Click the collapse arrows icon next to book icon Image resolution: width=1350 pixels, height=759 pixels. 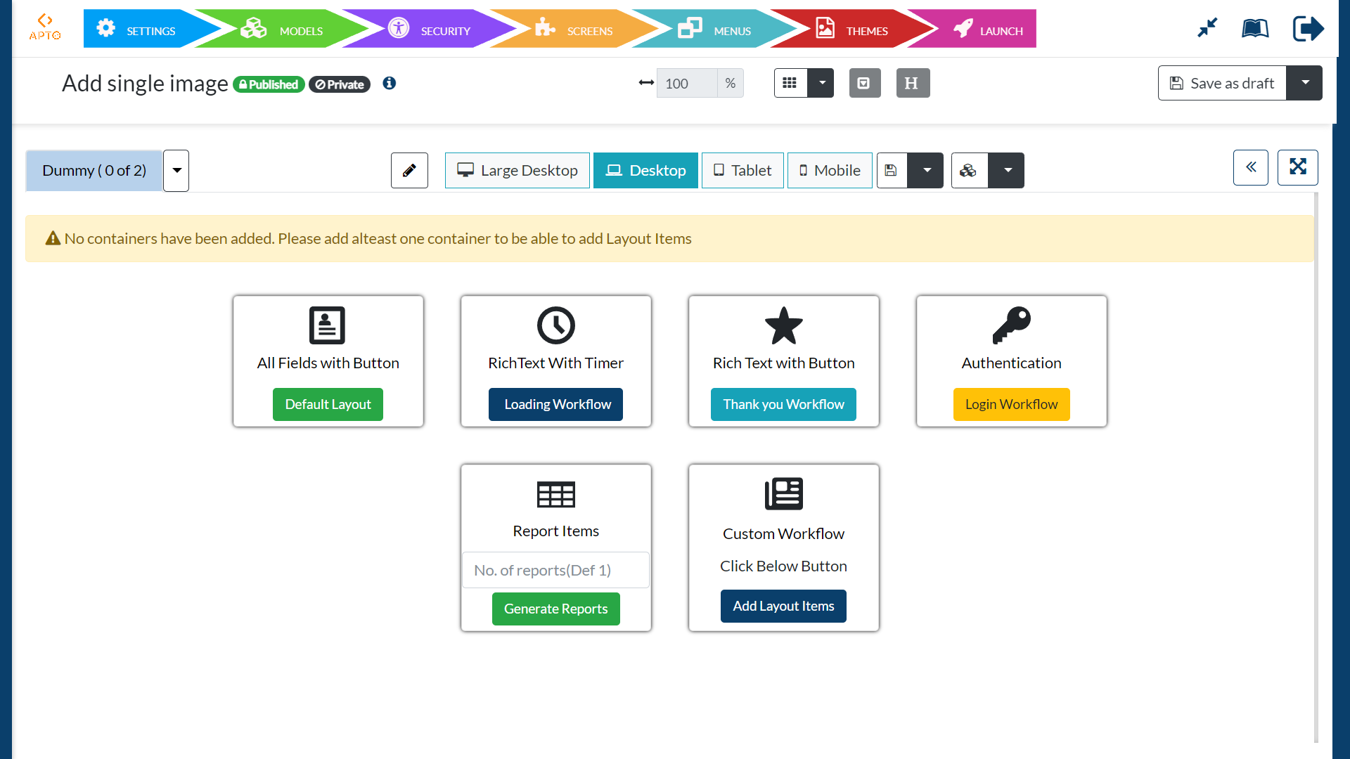[x=1207, y=28]
